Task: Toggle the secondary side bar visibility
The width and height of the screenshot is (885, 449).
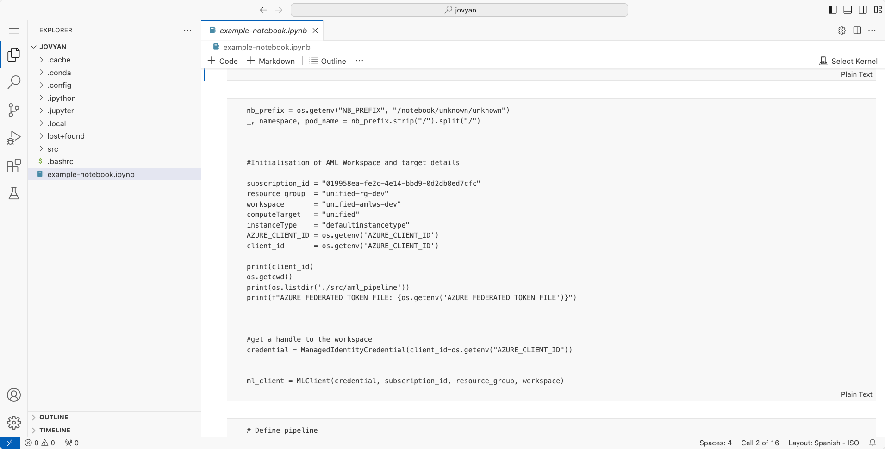Action: click(x=863, y=10)
